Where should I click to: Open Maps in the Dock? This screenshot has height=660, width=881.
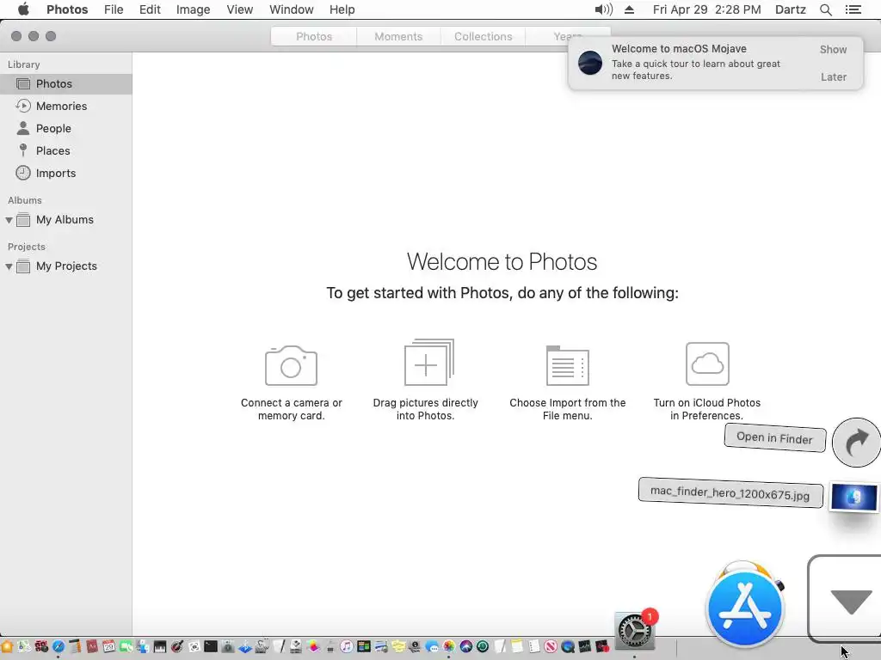click(x=23, y=646)
